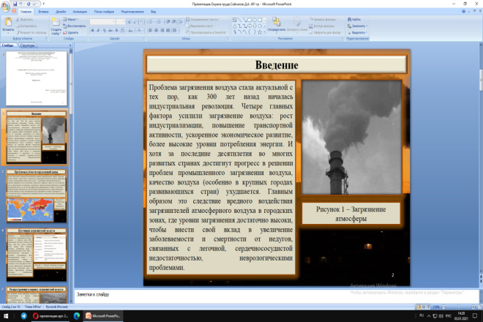This screenshot has height=322, width=483.
Task: Open the Дизайн ribbon tab
Action: click(x=61, y=12)
